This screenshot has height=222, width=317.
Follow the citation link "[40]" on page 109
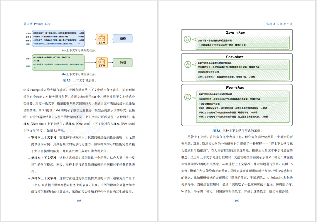[237, 144]
